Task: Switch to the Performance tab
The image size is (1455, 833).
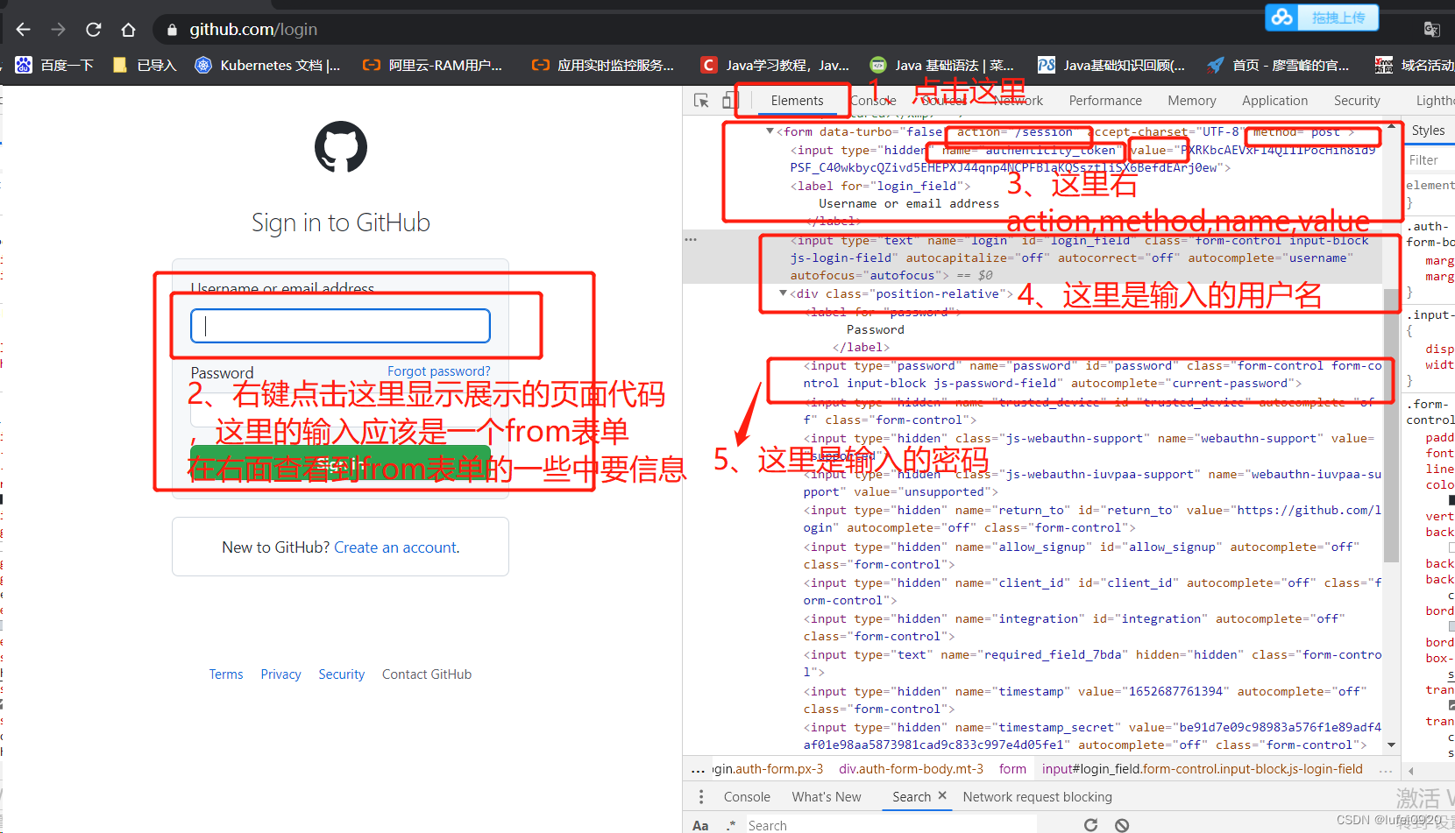Action: pyautogui.click(x=1105, y=101)
